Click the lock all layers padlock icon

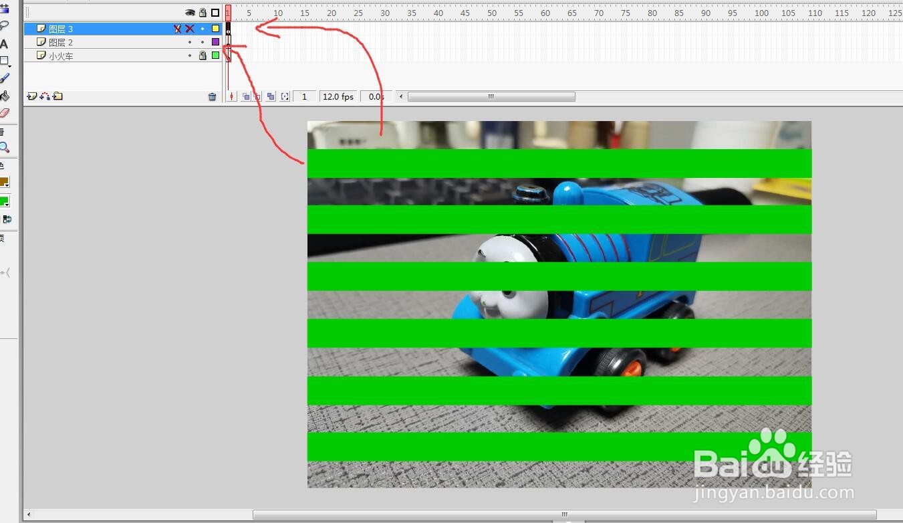click(203, 13)
